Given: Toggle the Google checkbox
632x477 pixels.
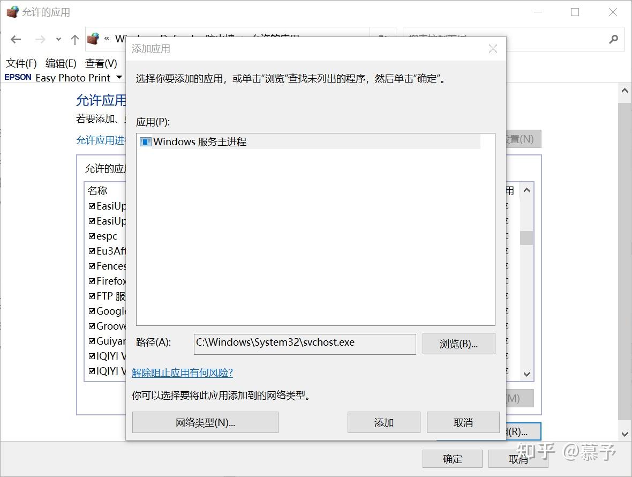Looking at the screenshot, I should pos(92,311).
